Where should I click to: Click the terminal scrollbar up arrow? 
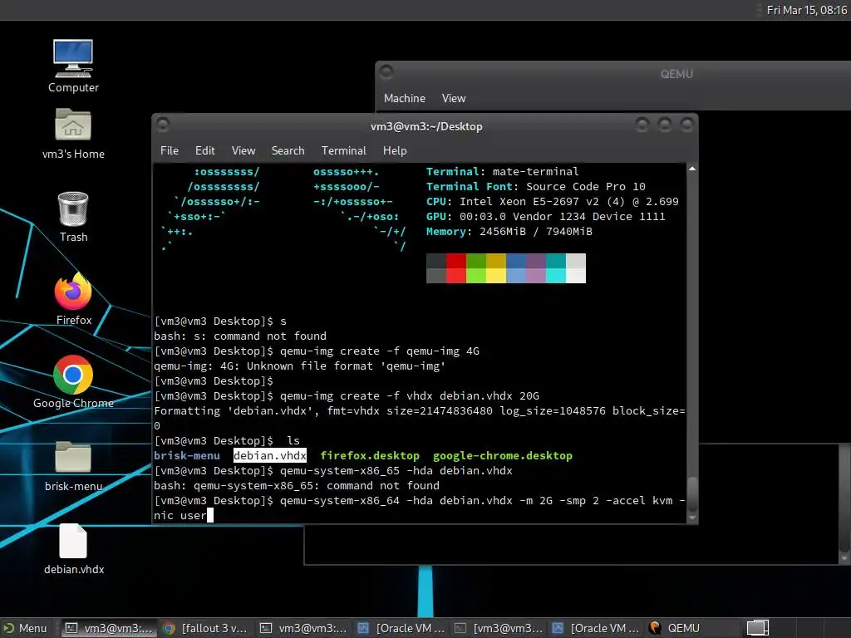(x=692, y=169)
